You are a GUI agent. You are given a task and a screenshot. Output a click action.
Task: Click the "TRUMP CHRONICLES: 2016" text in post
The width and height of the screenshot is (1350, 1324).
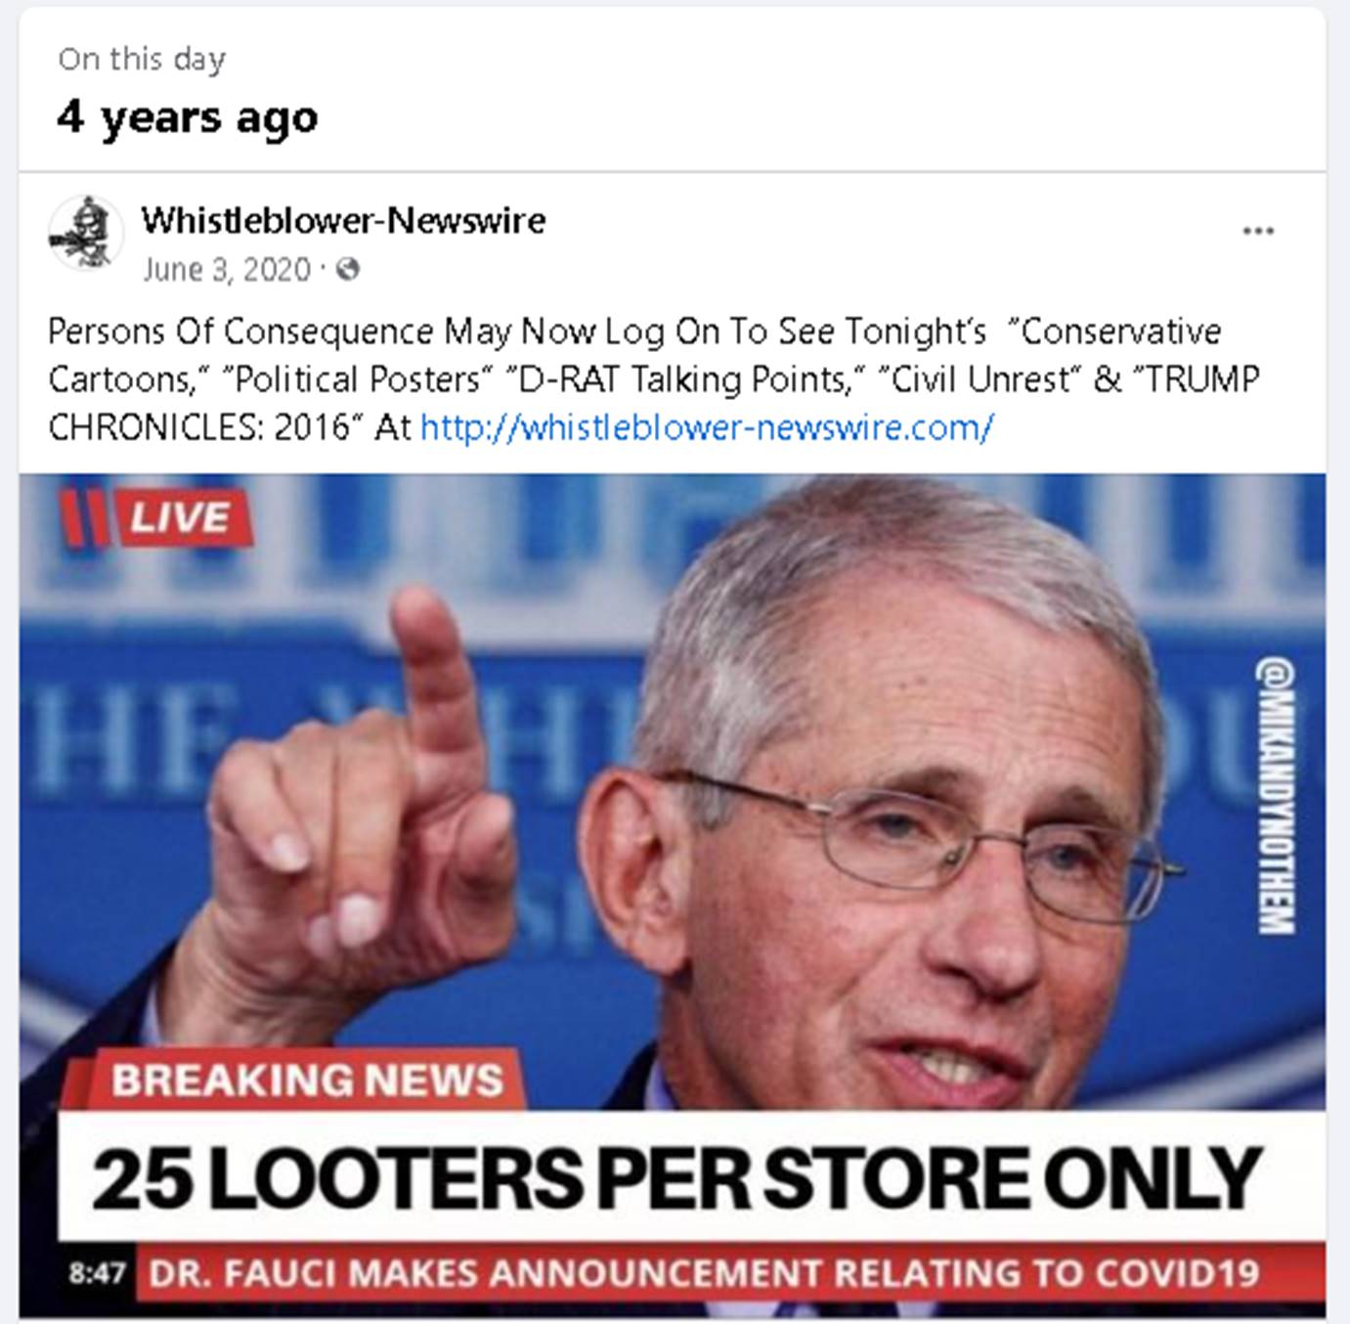pos(654,403)
